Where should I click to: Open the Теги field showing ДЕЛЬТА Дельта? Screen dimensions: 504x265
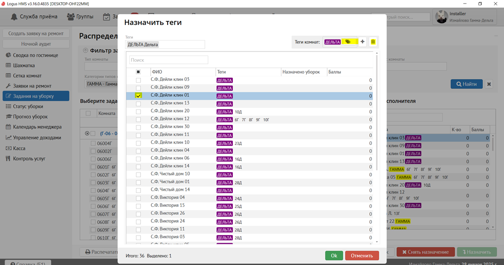pyautogui.click(x=165, y=44)
